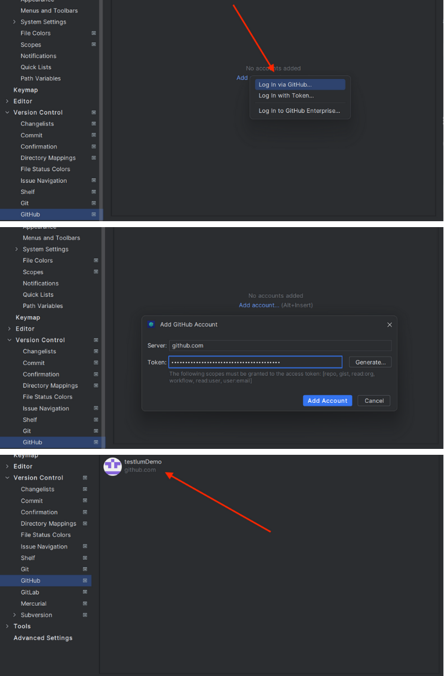Close the Add GitHub Account dialog with X

click(x=390, y=324)
